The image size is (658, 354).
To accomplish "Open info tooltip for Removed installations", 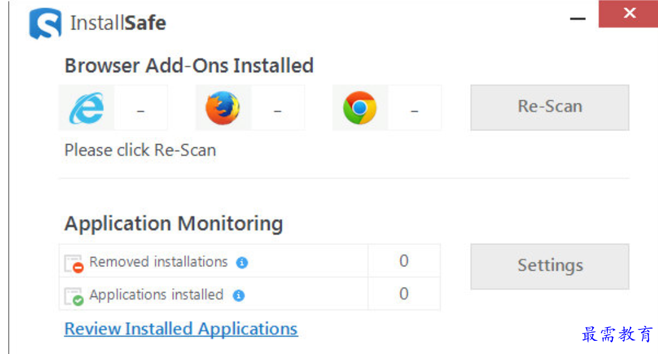I will pyautogui.click(x=242, y=263).
